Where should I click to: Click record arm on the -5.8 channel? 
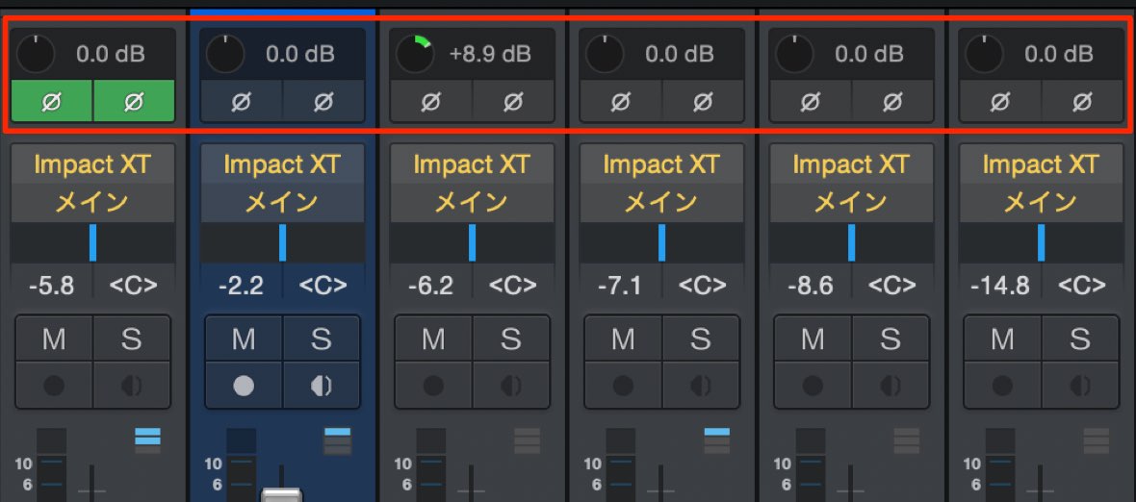(54, 386)
